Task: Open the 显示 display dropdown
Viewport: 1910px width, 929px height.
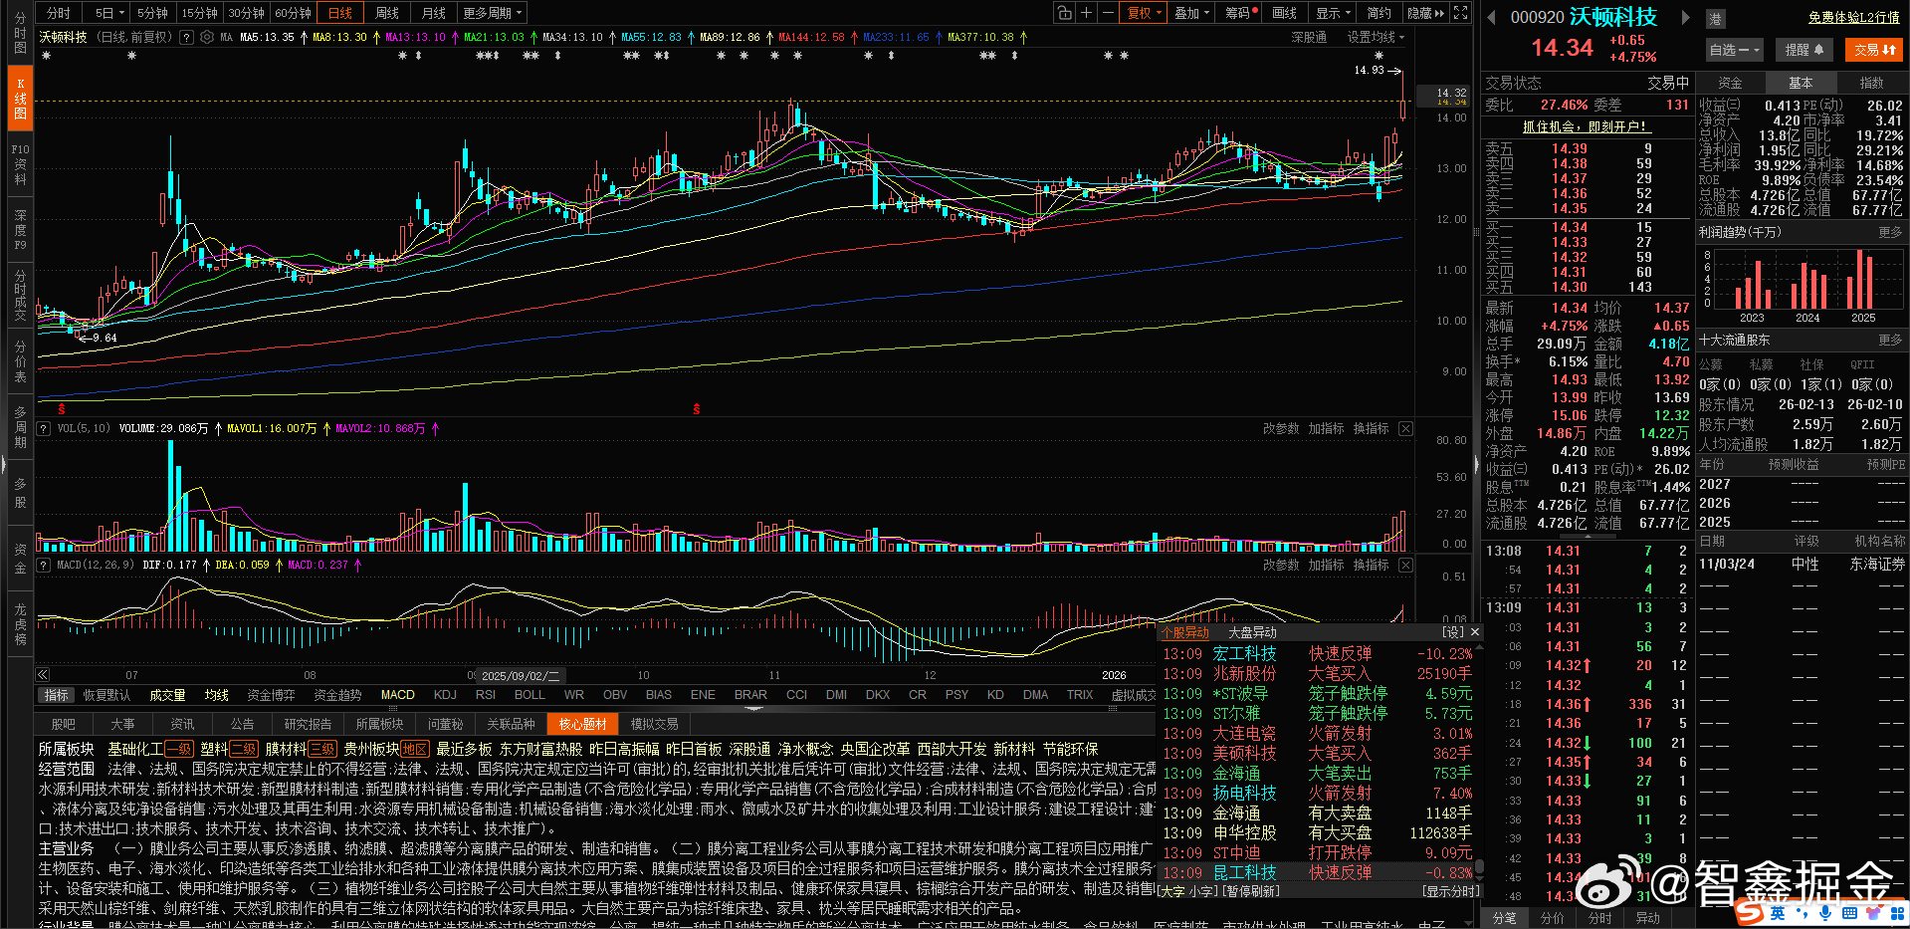Action: pyautogui.click(x=1334, y=13)
